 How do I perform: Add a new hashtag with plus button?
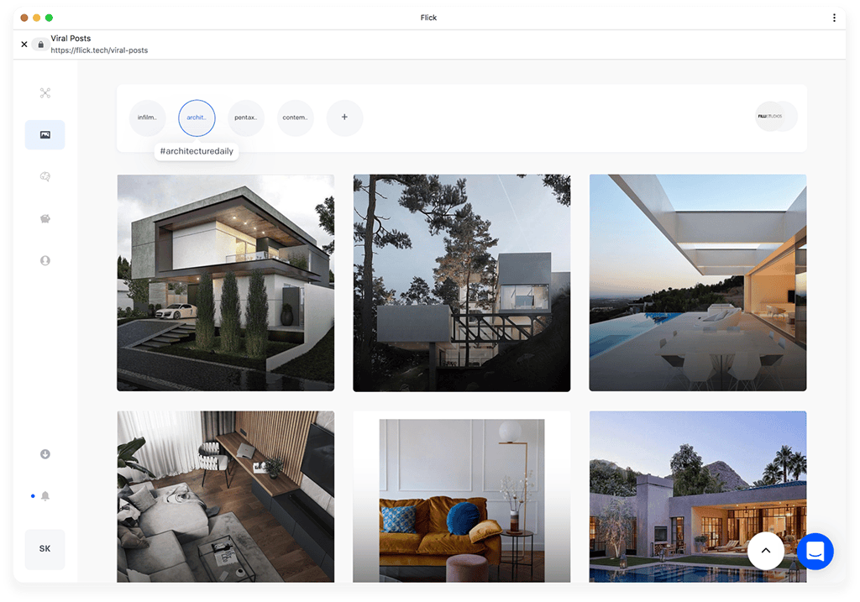(344, 118)
